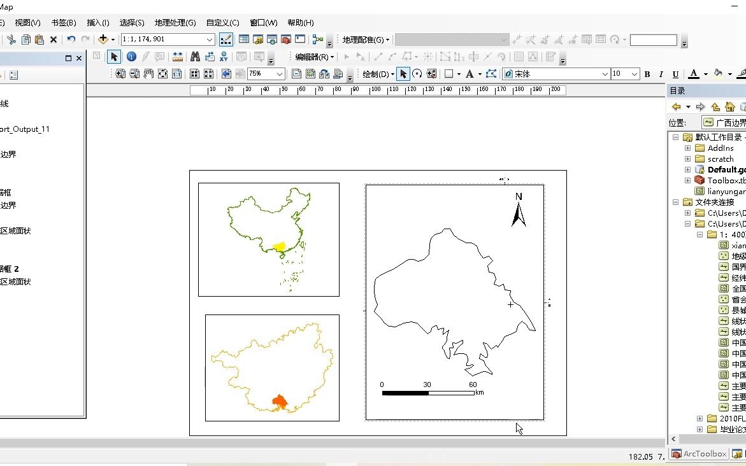Screen dimensions: 746x466
Task: Select the Measure tool
Action: click(176, 56)
